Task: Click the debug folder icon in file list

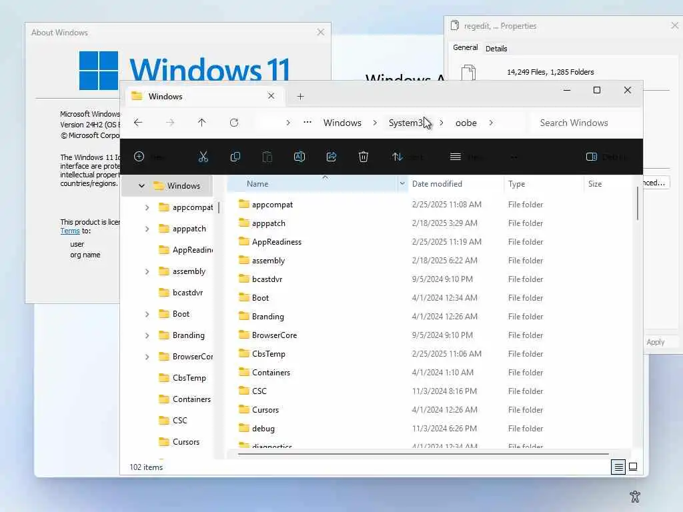Action: point(244,428)
